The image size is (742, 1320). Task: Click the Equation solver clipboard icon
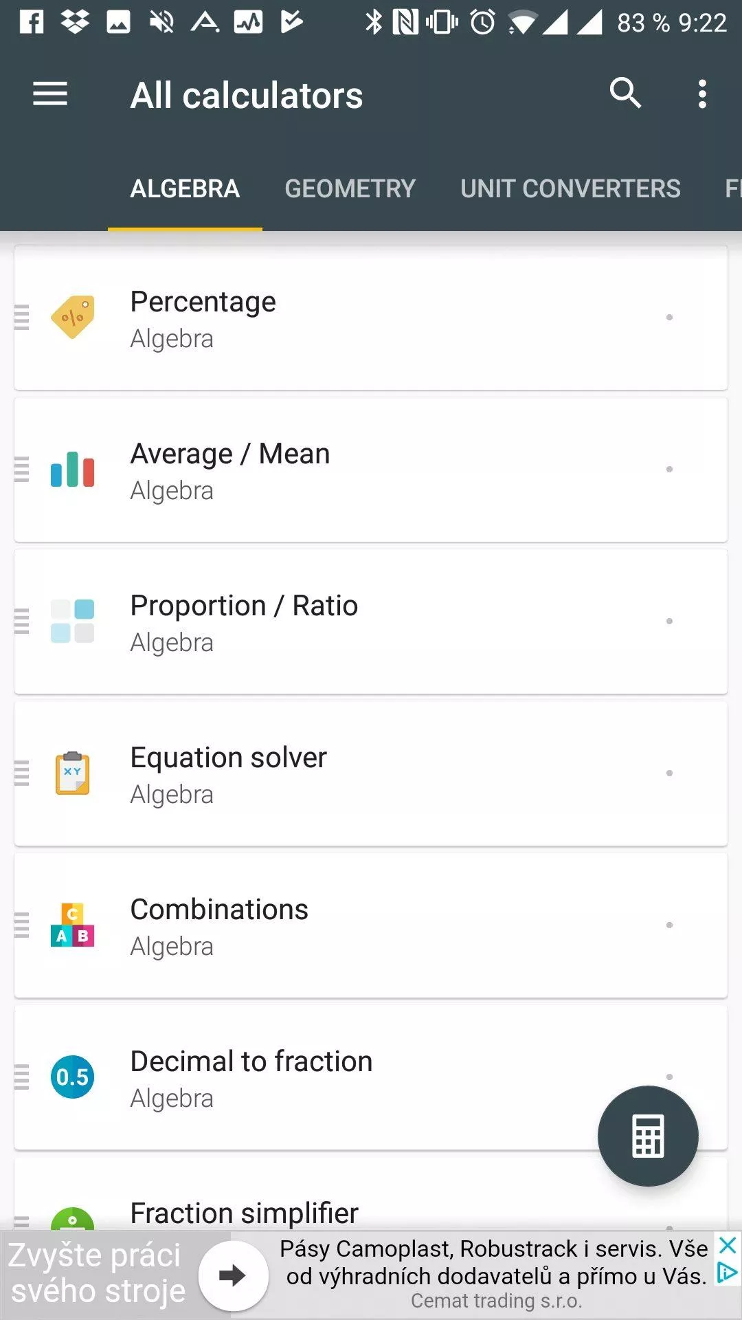tap(73, 773)
